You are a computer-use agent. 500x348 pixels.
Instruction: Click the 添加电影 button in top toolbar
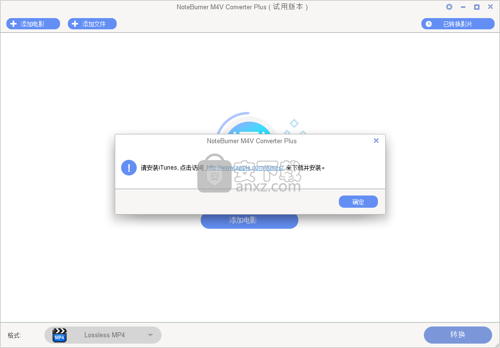33,24
